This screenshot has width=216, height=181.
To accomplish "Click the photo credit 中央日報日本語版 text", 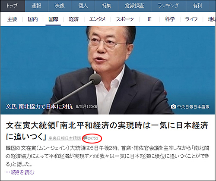I will click(x=193, y=107).
